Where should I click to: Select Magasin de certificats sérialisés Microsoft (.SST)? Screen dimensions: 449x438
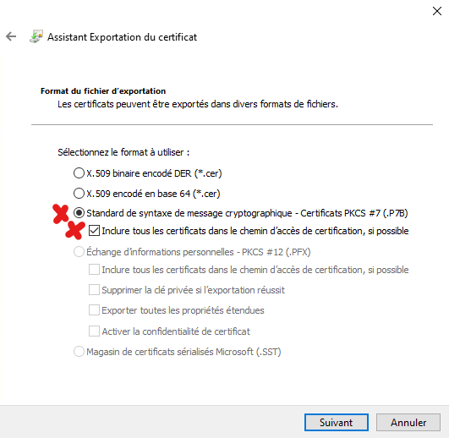(x=79, y=352)
